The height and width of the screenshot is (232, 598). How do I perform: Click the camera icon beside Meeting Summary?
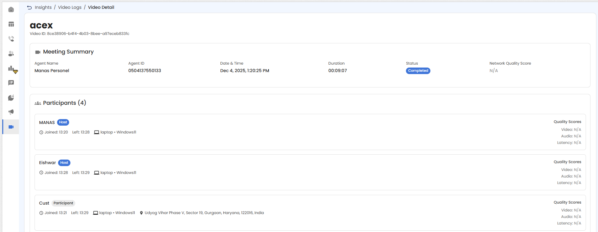[38, 52]
